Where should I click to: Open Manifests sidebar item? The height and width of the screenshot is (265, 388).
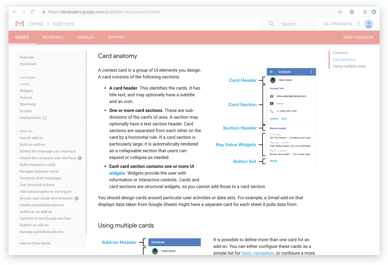(x=28, y=104)
